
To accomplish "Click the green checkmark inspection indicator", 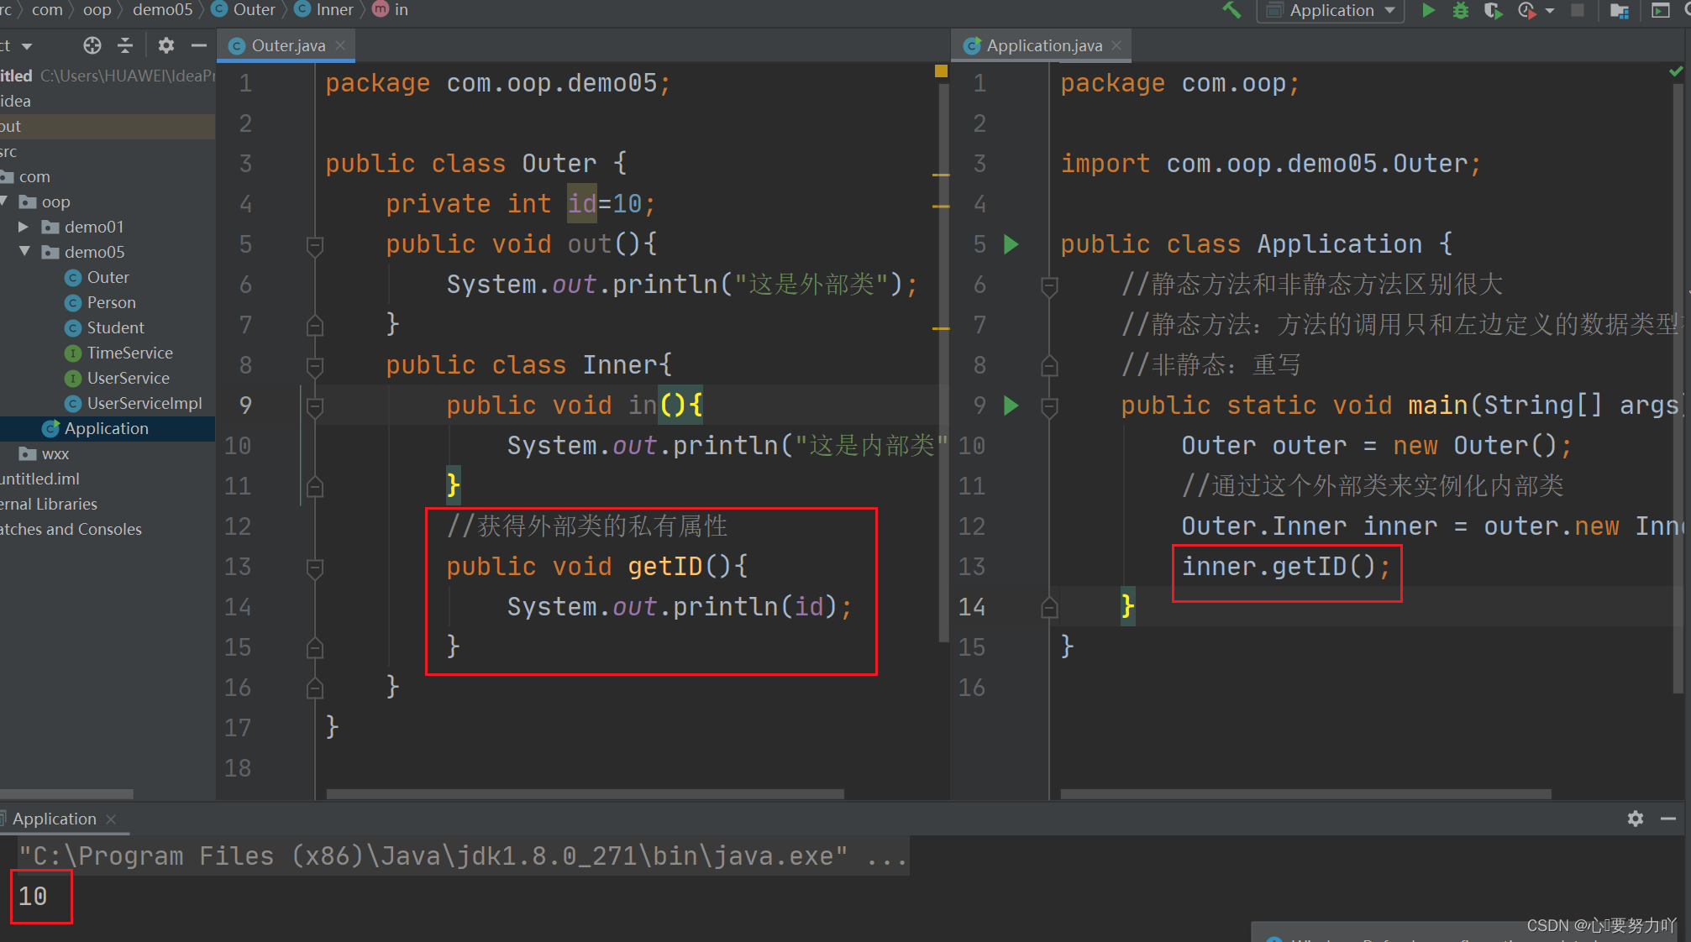I will [x=1676, y=71].
